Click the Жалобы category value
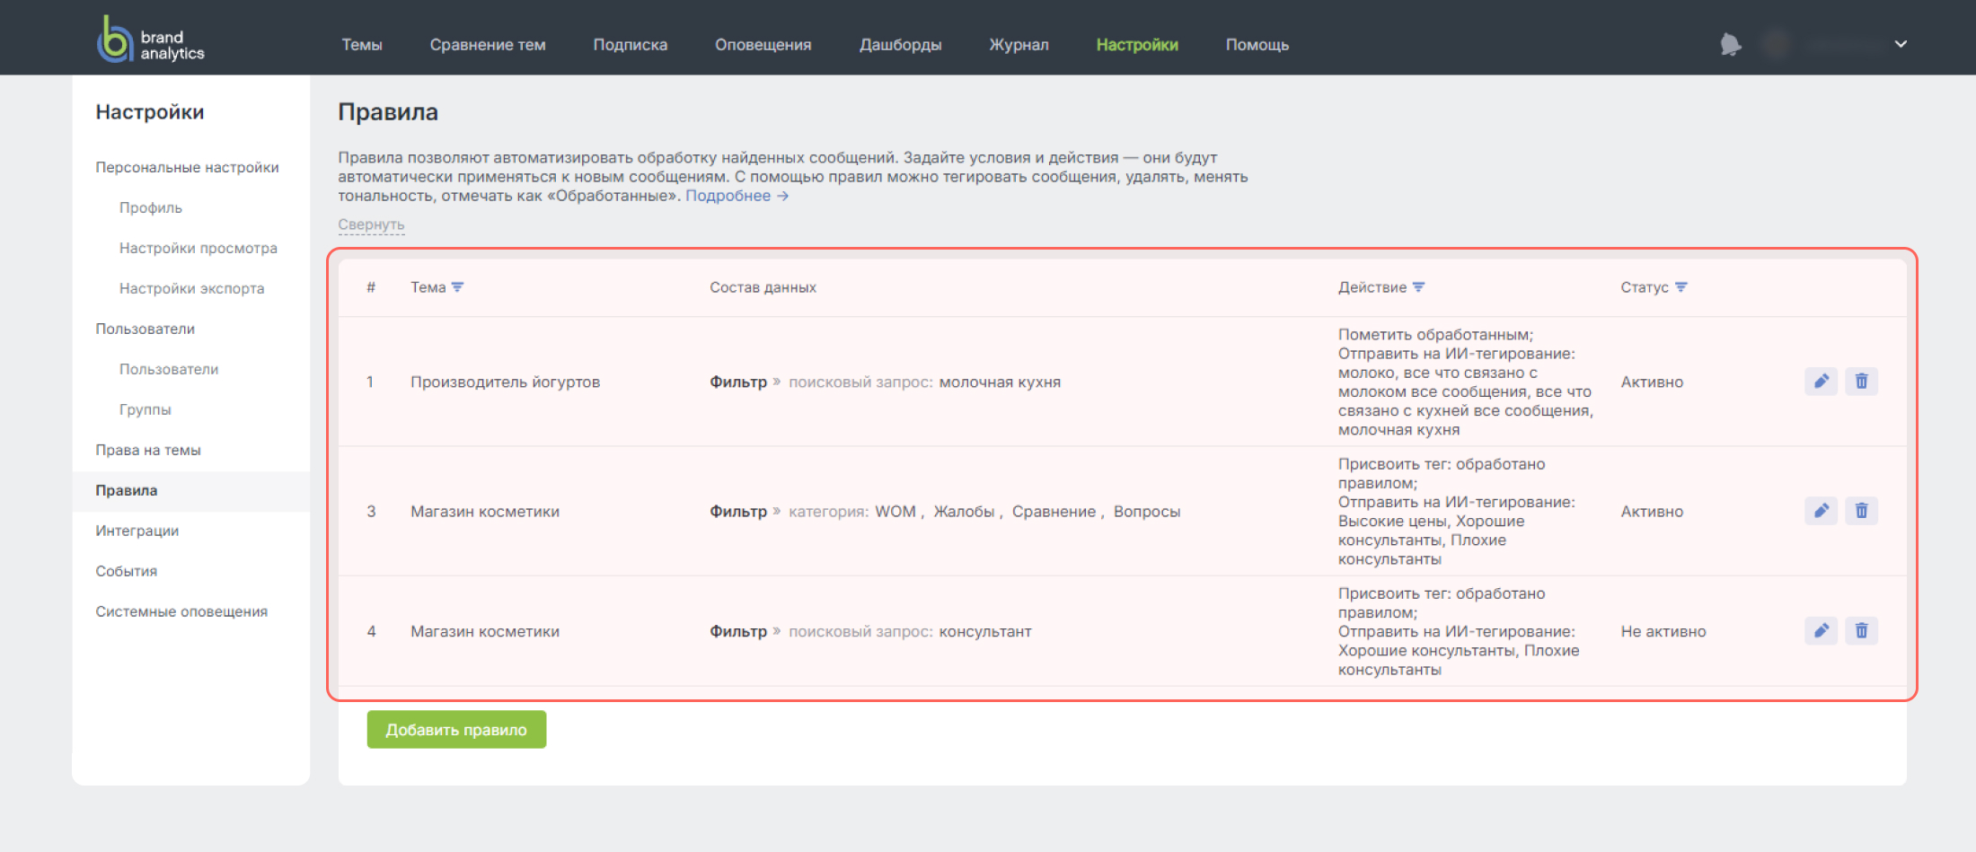Viewport: 1976px width, 852px height. tap(964, 511)
